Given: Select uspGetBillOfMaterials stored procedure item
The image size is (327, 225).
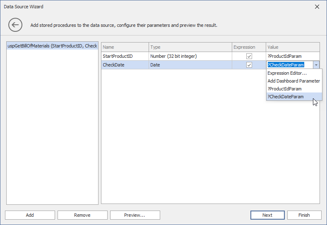Looking at the screenshot, I should (x=52, y=46).
